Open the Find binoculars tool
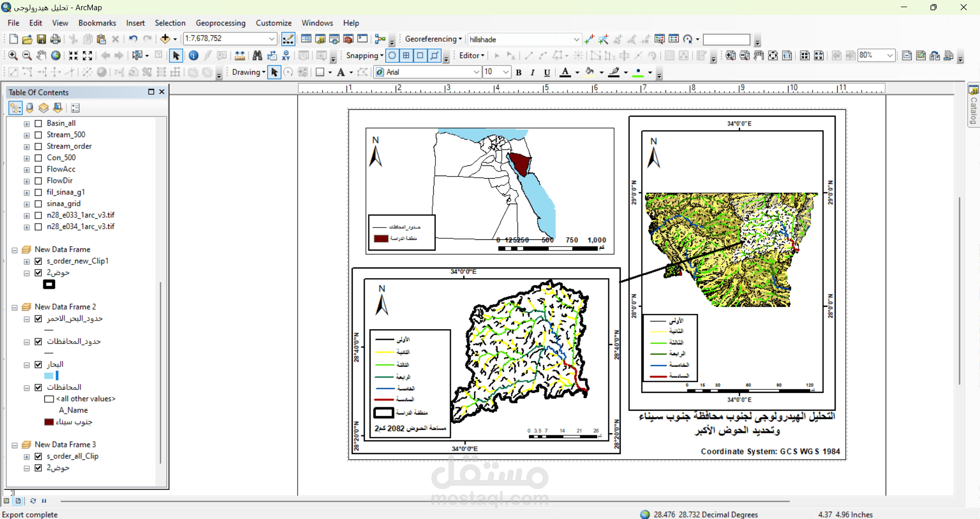 click(x=257, y=56)
